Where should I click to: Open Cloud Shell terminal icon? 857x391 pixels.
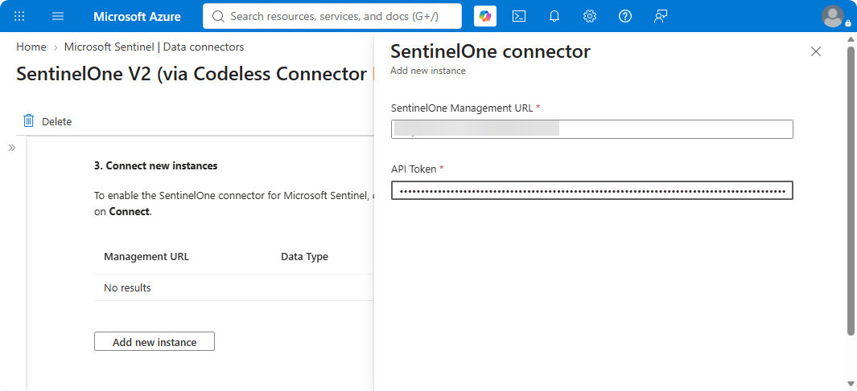click(x=519, y=16)
